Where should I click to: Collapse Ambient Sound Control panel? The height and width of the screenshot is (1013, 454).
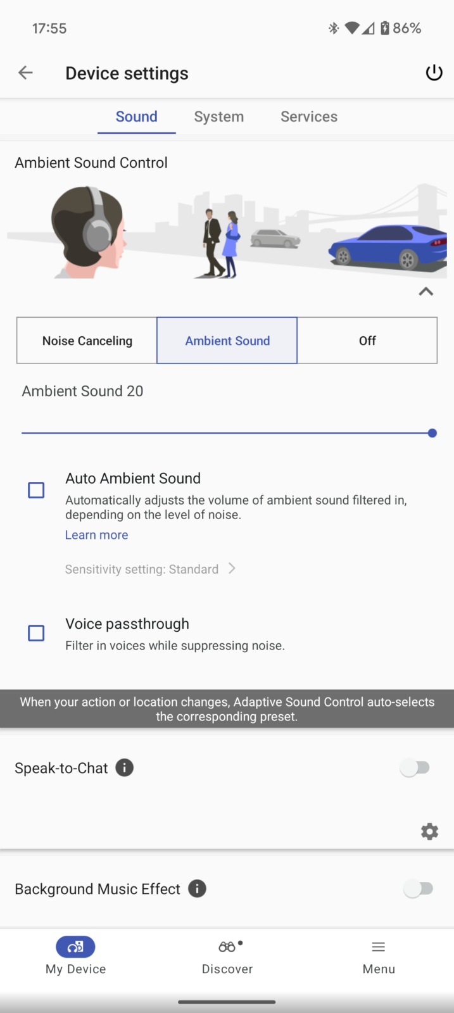pyautogui.click(x=426, y=292)
